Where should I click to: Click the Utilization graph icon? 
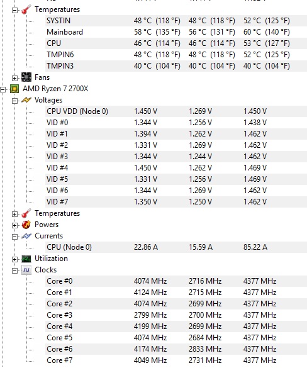pos(26,259)
